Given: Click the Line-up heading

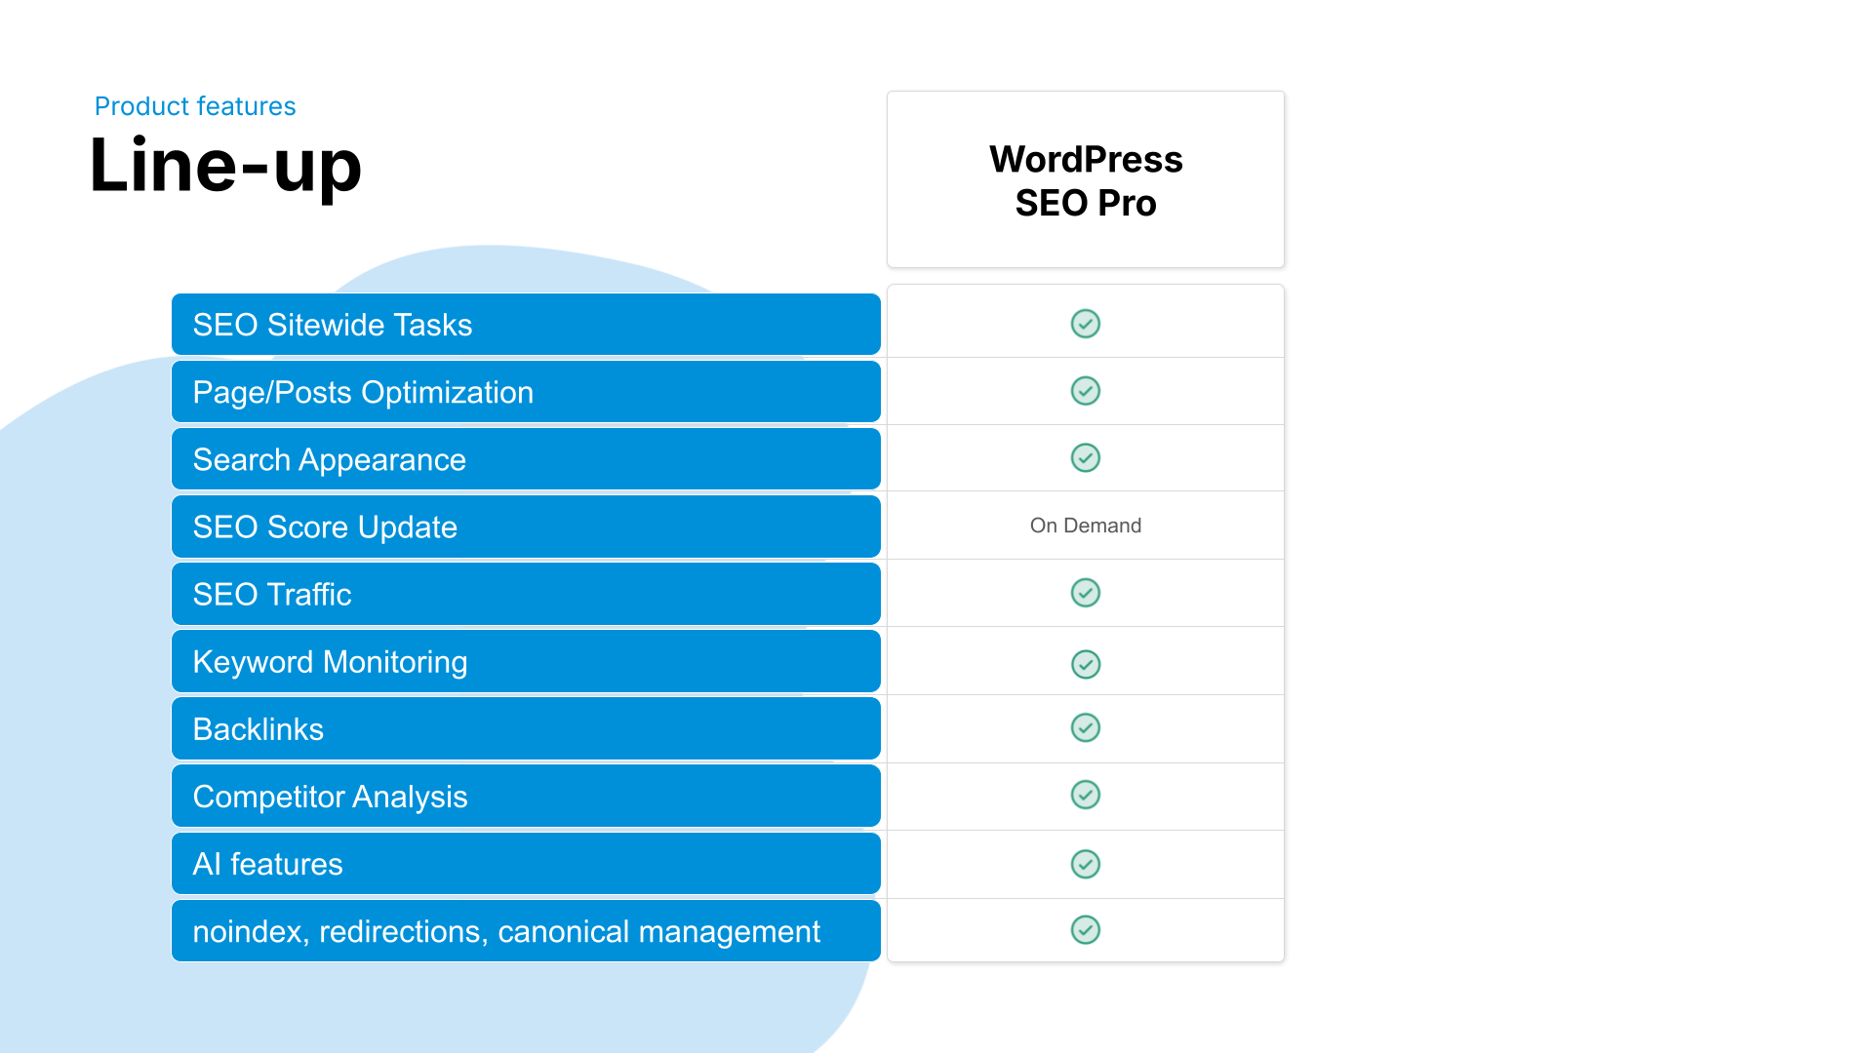Looking at the screenshot, I should coord(225,166).
